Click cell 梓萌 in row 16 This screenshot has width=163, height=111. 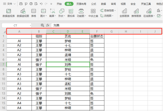68,108
